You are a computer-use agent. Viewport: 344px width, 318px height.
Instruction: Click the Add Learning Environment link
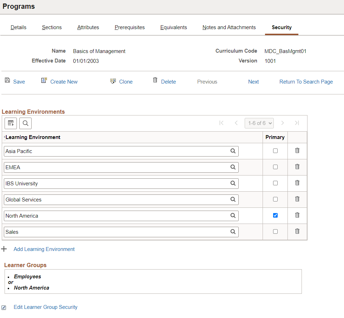pos(44,249)
